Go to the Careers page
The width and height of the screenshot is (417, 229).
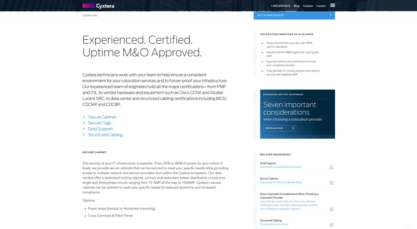coord(321,6)
